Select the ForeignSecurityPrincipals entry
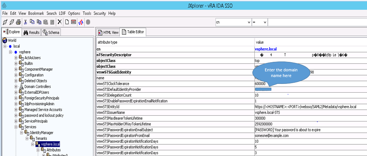Viewport: 367px width, 156px height. pos(42,98)
